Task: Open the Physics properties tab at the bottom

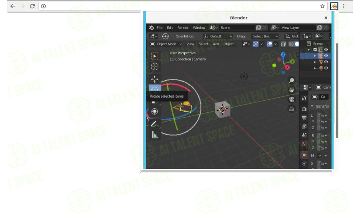Action: click(304, 164)
